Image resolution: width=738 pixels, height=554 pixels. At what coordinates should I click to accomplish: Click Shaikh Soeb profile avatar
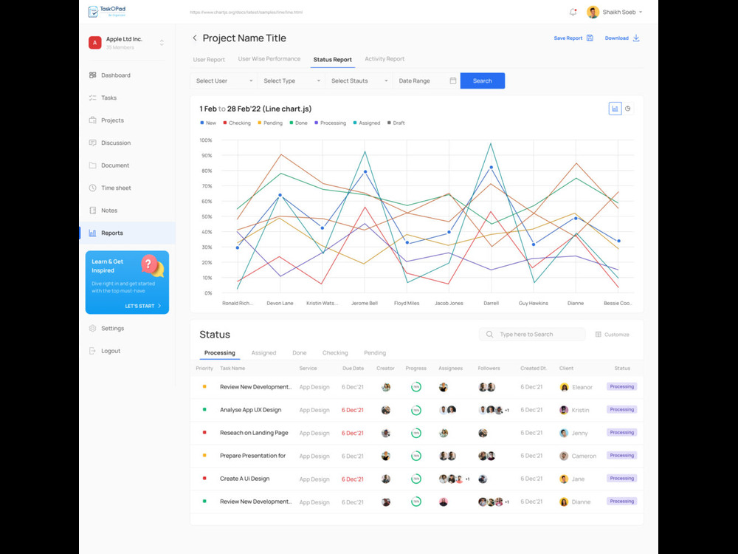coord(593,12)
